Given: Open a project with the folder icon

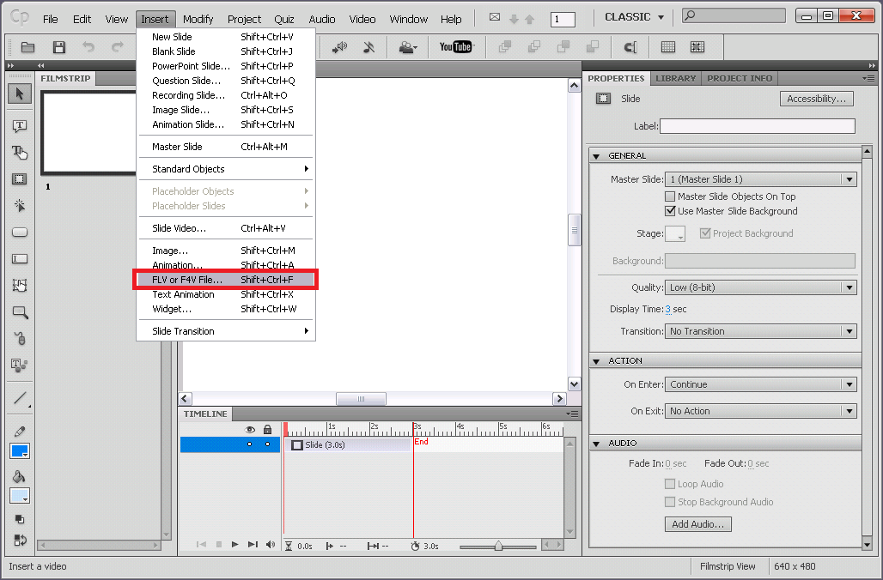Looking at the screenshot, I should (x=27, y=47).
